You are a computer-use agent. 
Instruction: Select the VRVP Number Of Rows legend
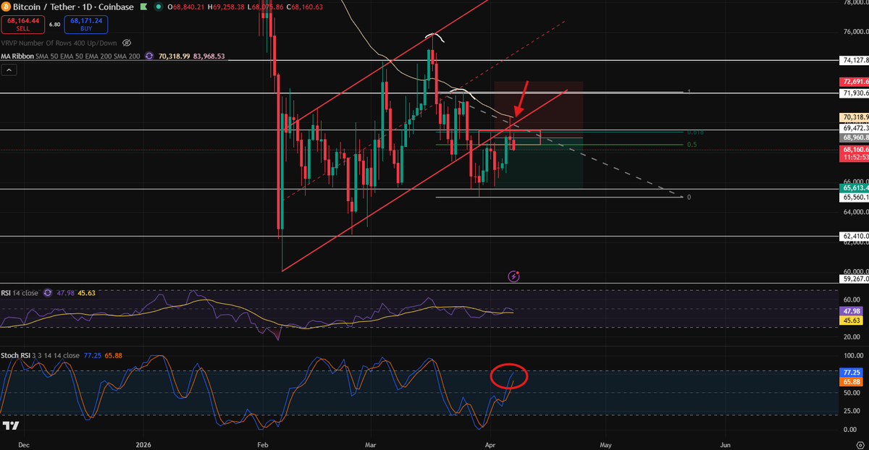(59, 43)
